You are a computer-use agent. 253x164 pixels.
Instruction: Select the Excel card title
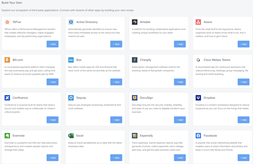click(x=80, y=135)
